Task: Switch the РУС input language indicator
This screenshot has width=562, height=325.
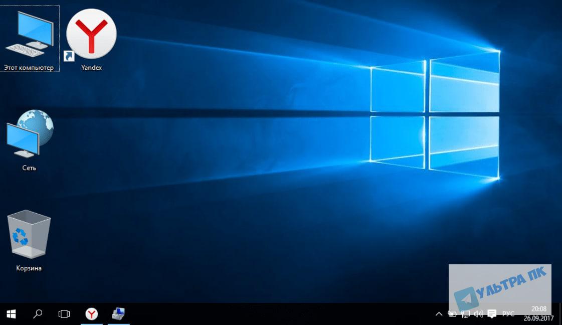Action: click(x=508, y=314)
